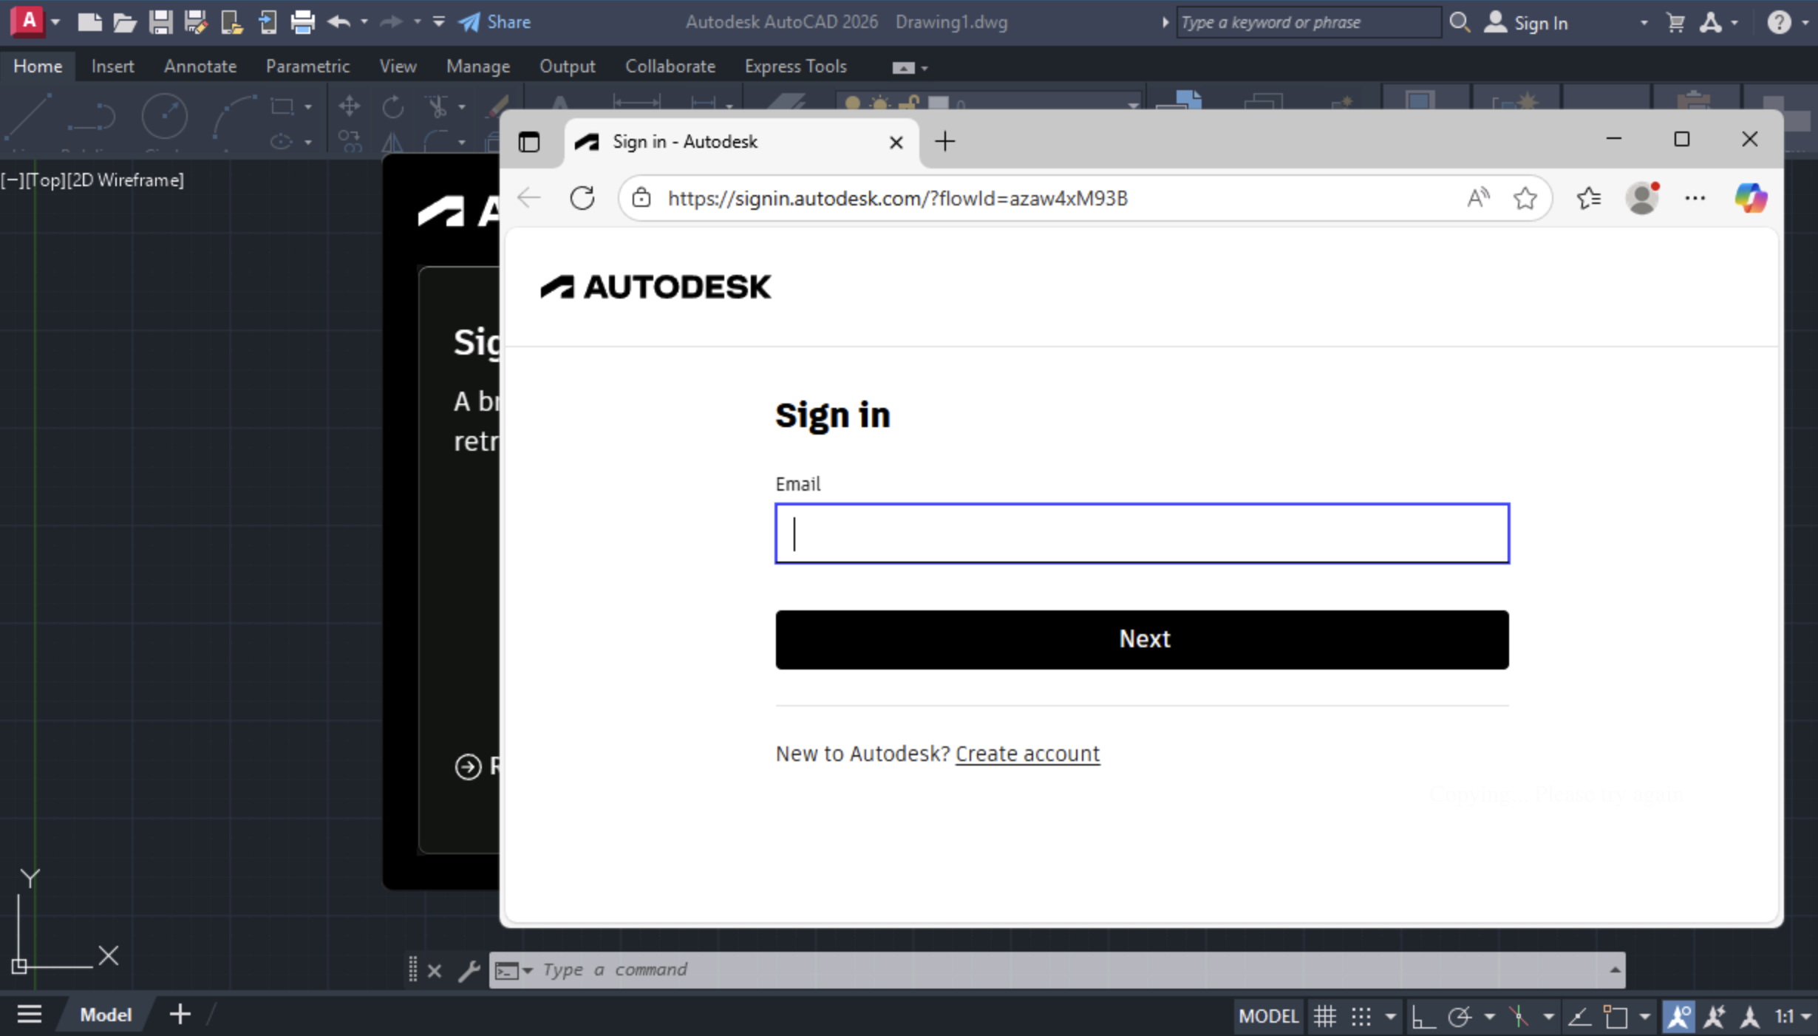Click the Print (plot) icon
The width and height of the screenshot is (1818, 1036).
point(302,22)
